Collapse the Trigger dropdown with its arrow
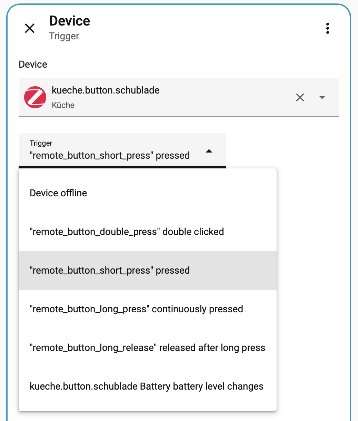358x421 pixels. (209, 151)
